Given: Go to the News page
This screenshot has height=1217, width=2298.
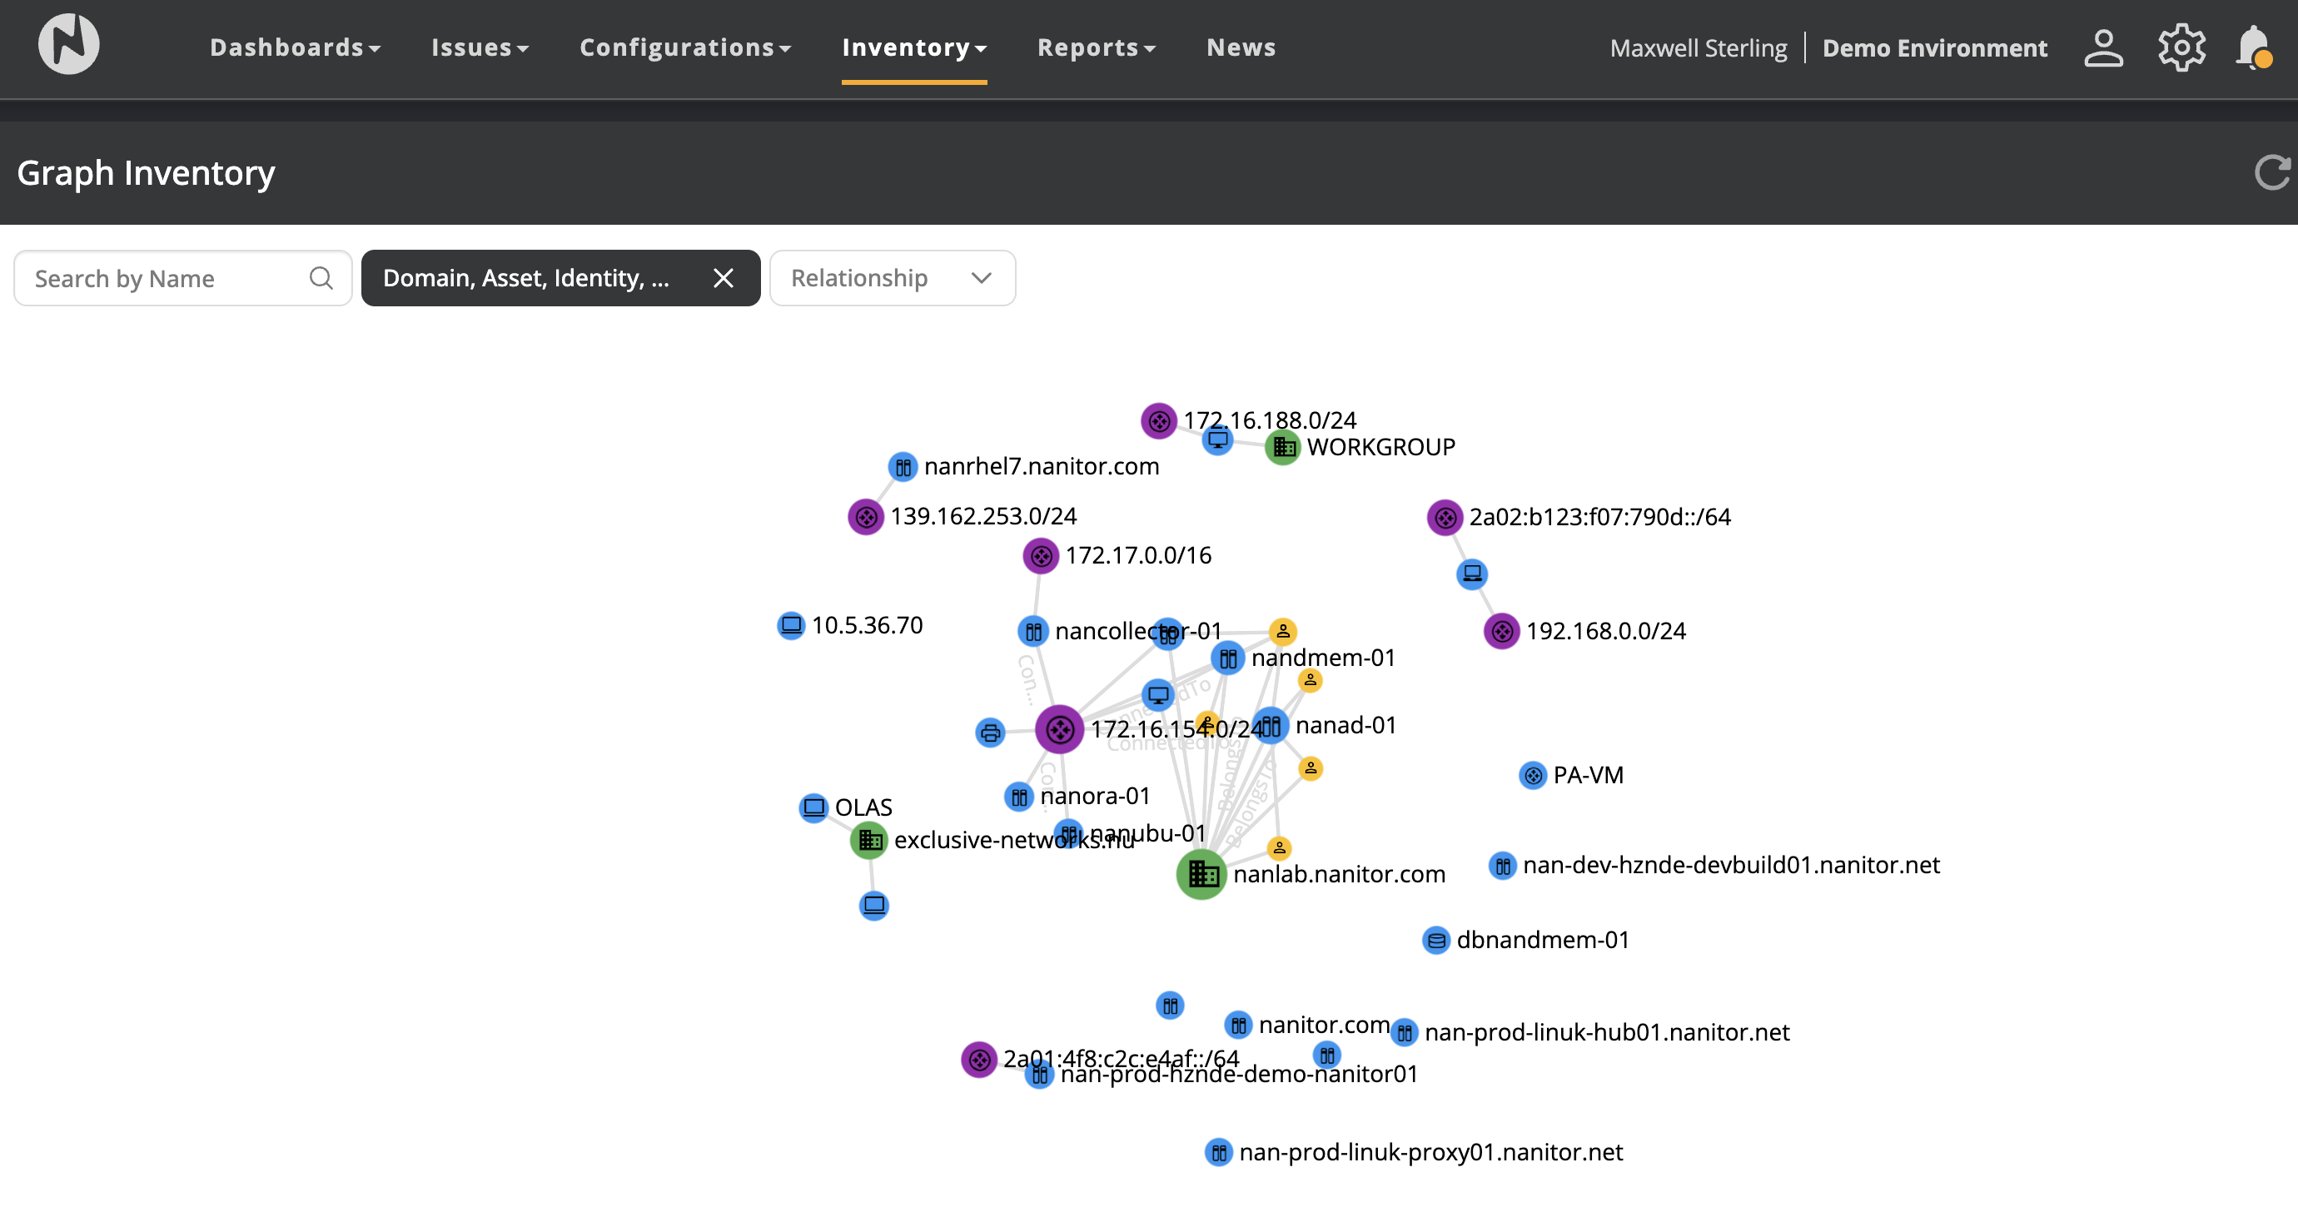Looking at the screenshot, I should point(1240,47).
